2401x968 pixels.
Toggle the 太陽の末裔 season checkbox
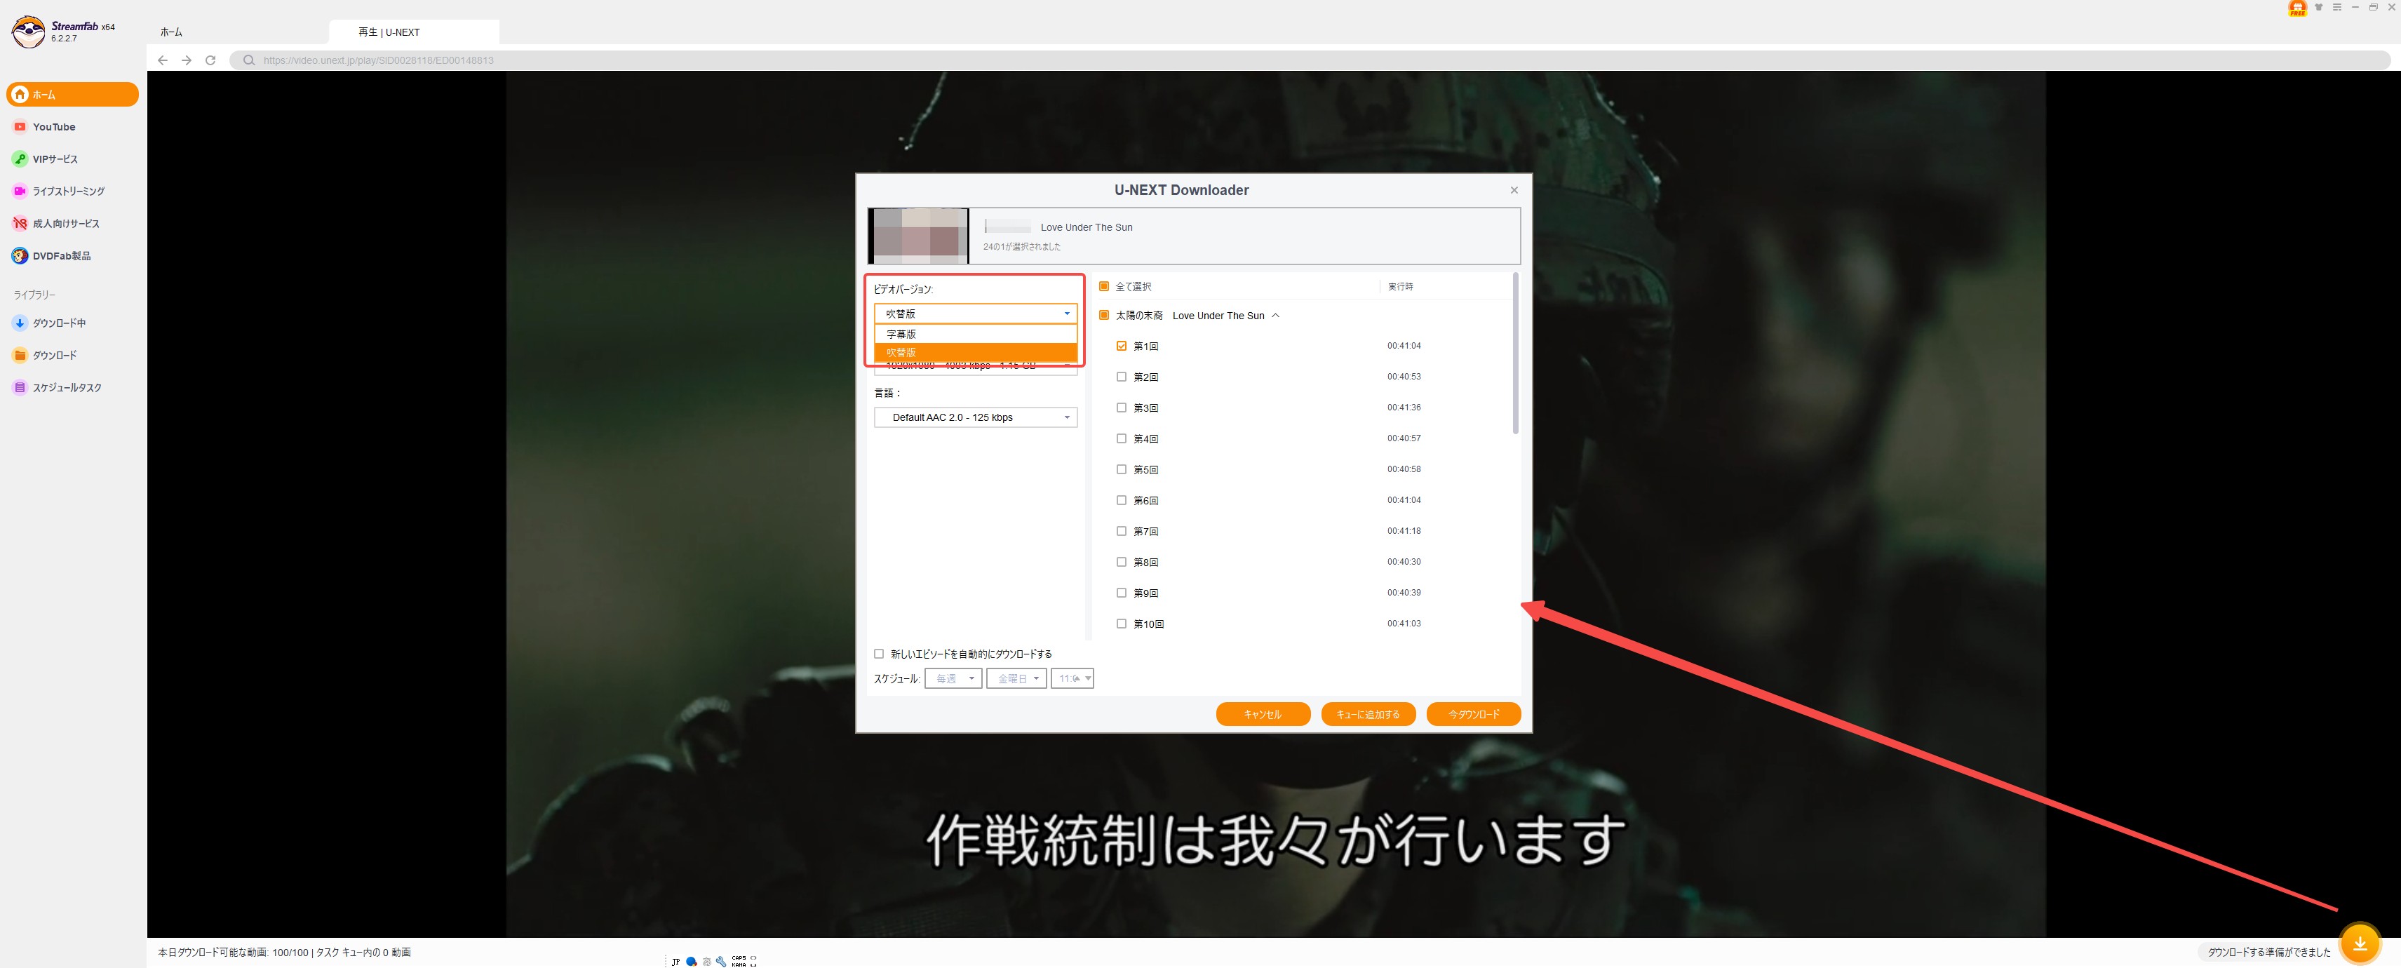1103,315
